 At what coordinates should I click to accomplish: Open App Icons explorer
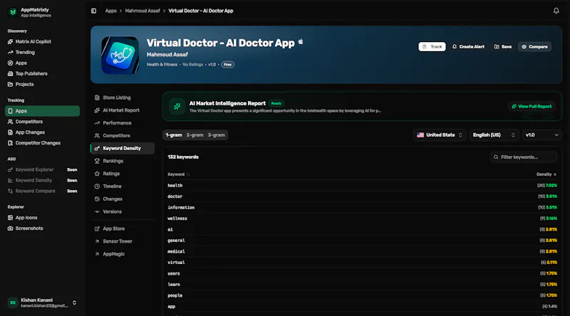[26, 218]
